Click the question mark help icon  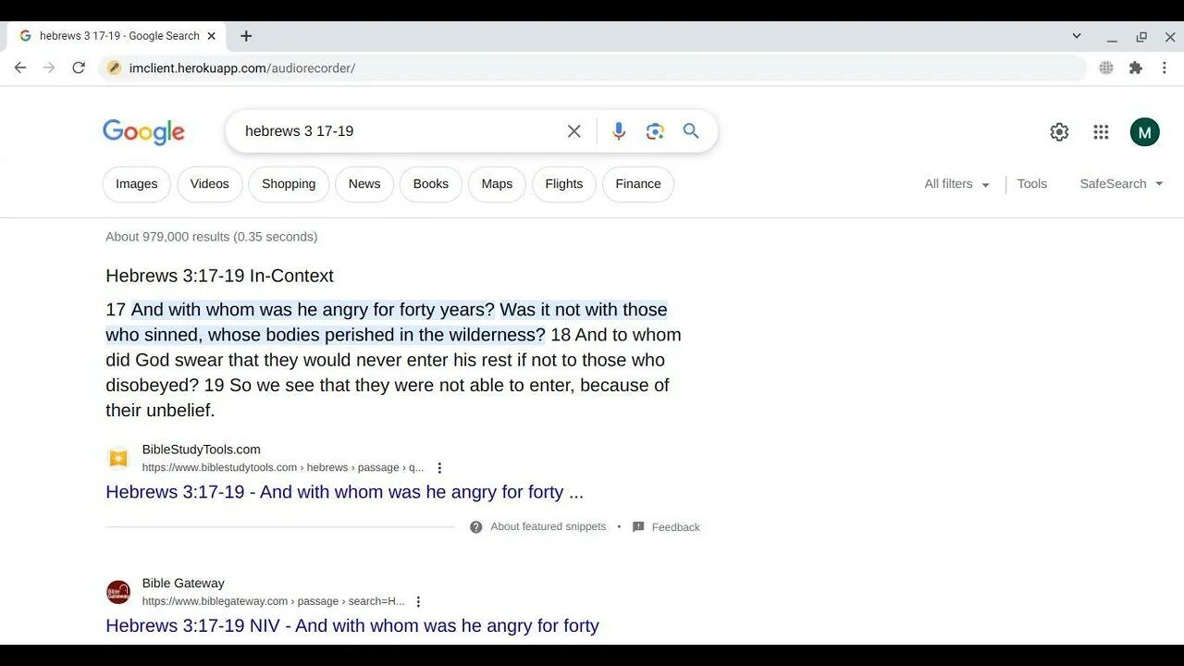pyautogui.click(x=476, y=527)
